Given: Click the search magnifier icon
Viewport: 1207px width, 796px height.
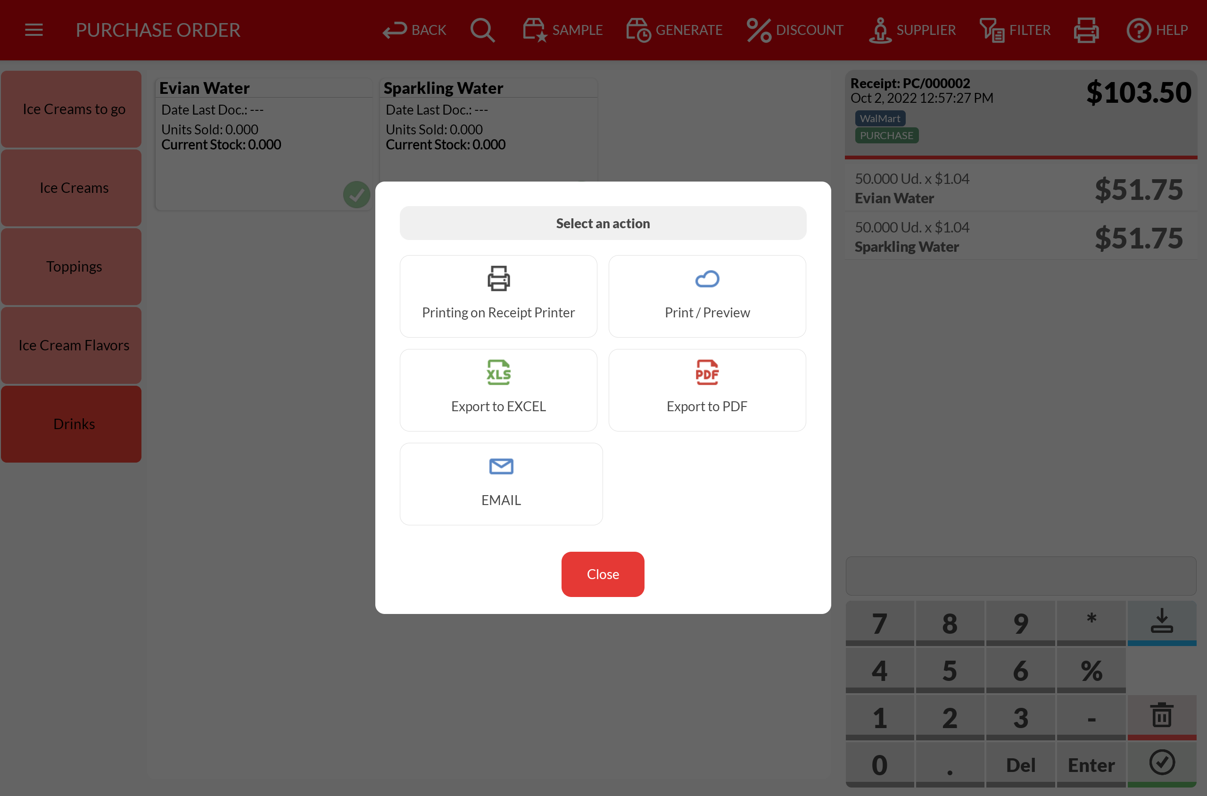Looking at the screenshot, I should (x=482, y=30).
